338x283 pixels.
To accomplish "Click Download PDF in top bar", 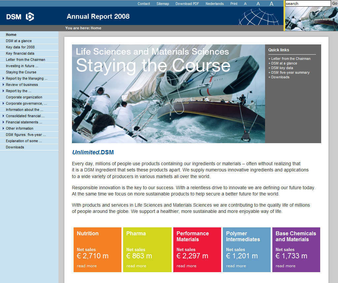I will [187, 4].
